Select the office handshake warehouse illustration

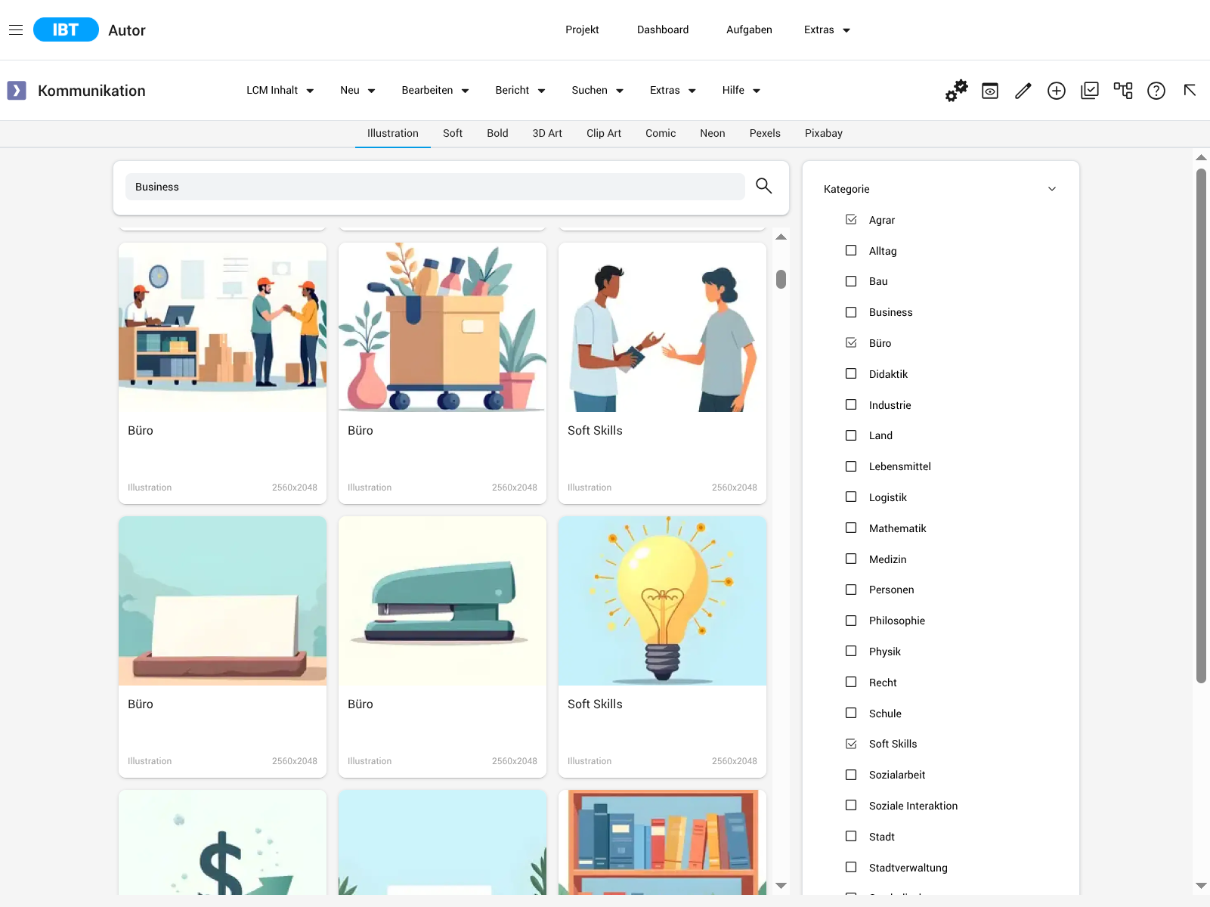[x=222, y=327]
